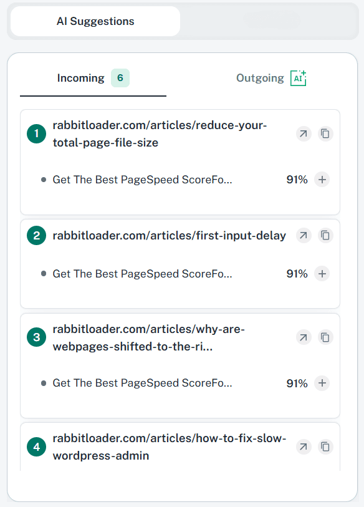364x507 pixels.
Task: Copy the how-to-fix-slow-wordpress-admin URL
Action: (325, 447)
